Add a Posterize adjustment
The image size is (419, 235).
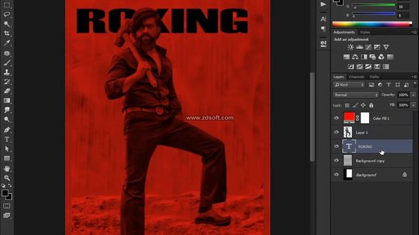click(x=359, y=67)
